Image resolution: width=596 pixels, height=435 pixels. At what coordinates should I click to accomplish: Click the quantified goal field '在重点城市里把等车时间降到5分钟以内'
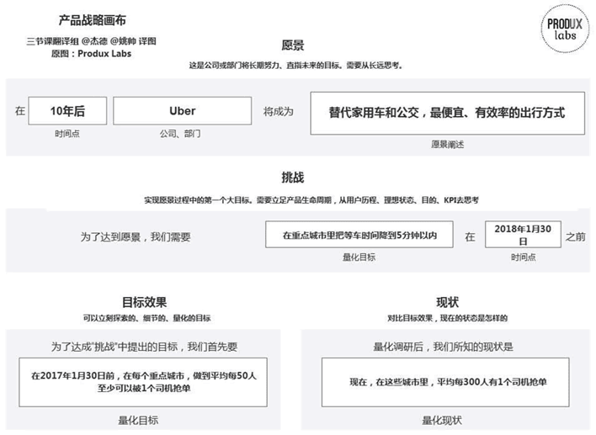click(x=359, y=235)
